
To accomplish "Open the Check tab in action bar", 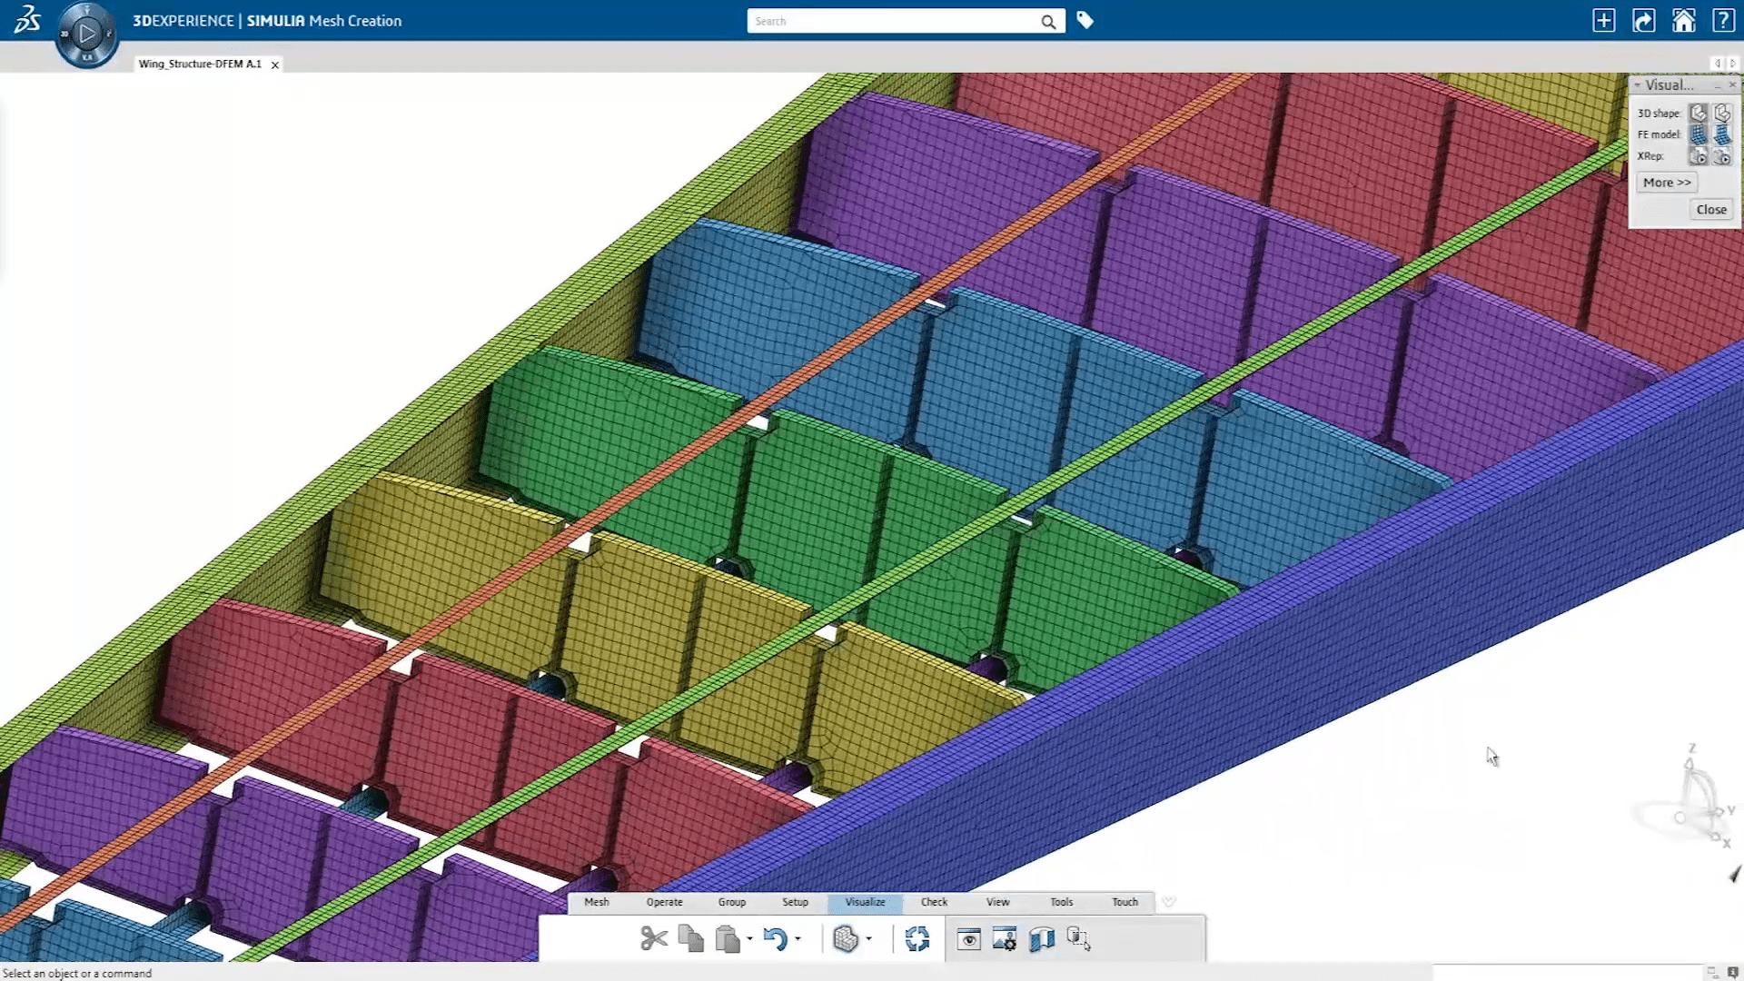I will coord(934,902).
